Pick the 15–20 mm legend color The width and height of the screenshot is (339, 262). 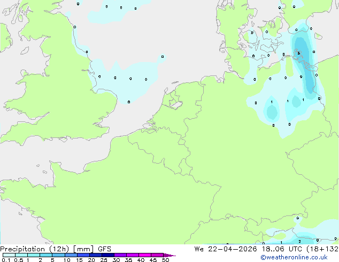(83, 255)
